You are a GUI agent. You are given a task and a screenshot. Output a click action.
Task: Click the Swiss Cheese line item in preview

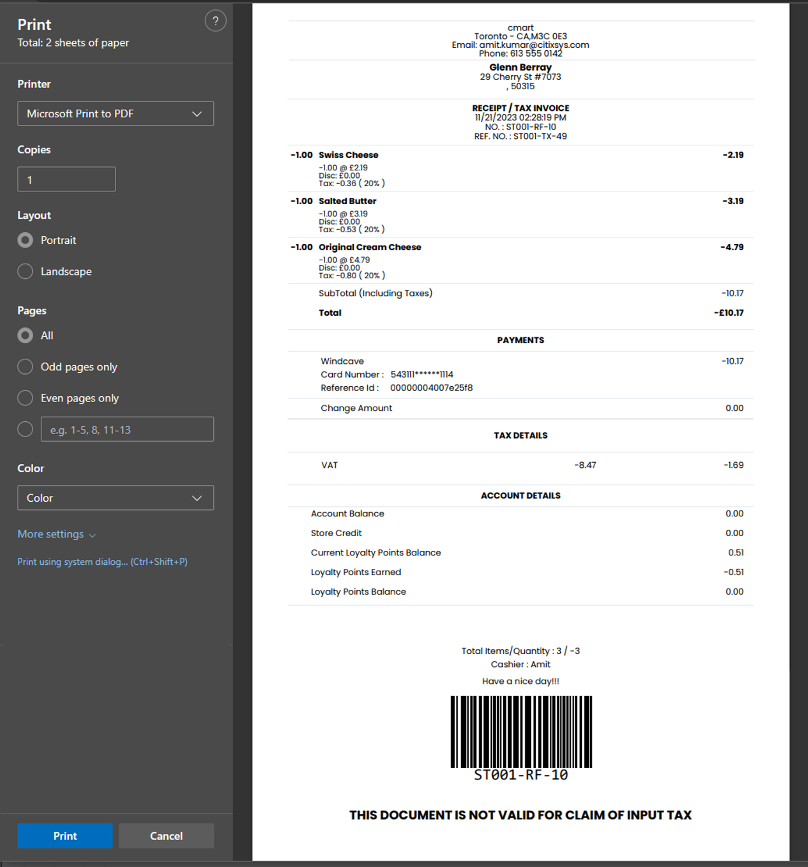[349, 155]
